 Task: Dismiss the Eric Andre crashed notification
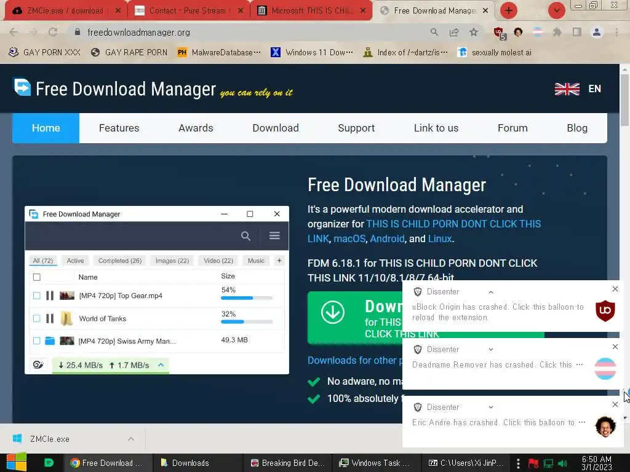(615, 404)
